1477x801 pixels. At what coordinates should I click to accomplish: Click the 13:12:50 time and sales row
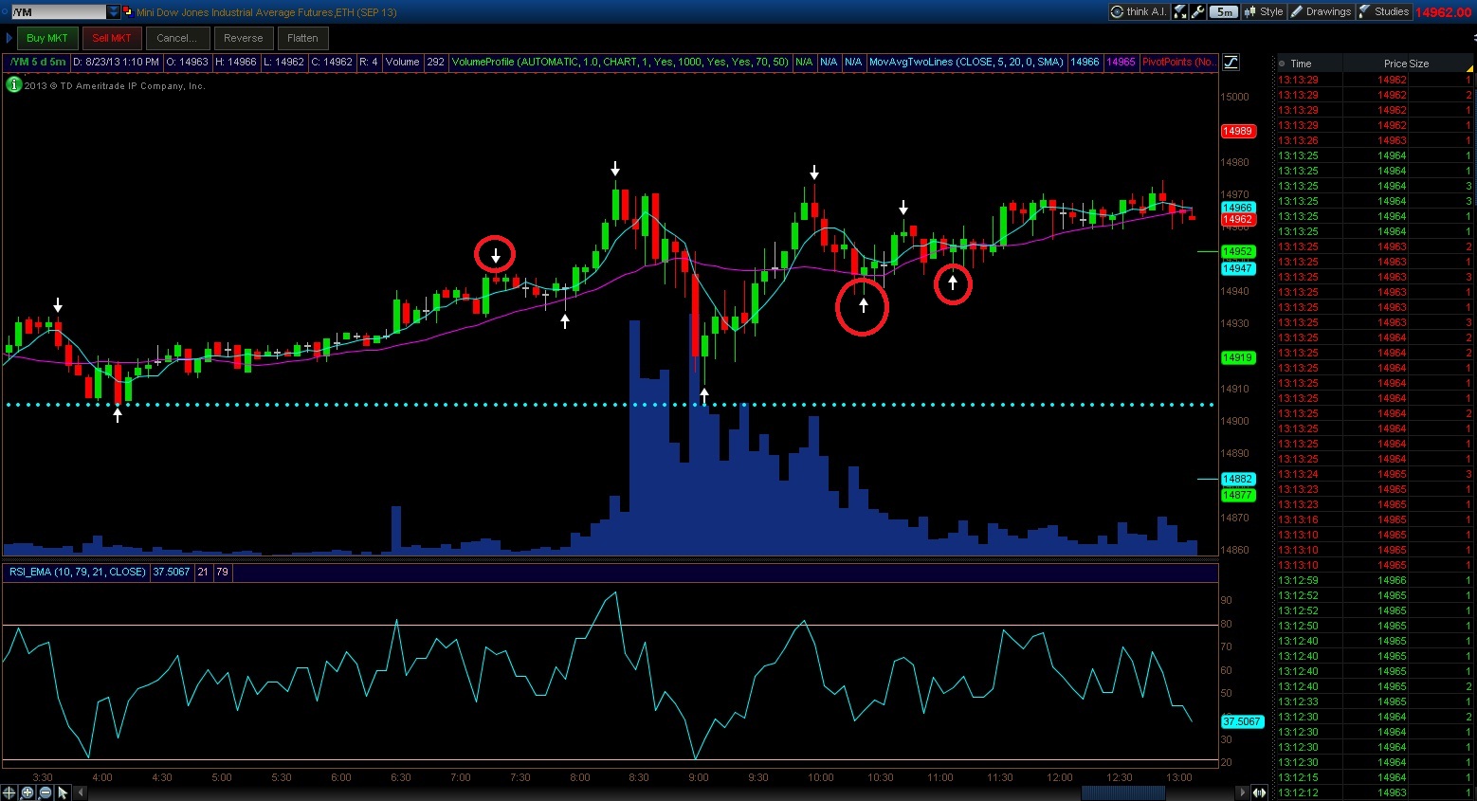tap(1375, 626)
